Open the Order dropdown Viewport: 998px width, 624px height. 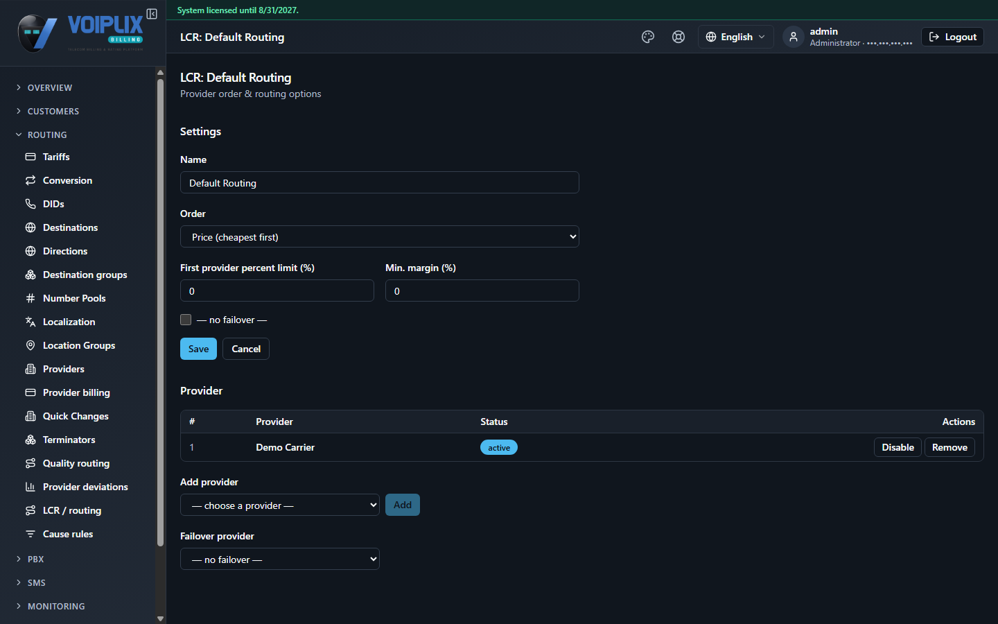pyautogui.click(x=380, y=236)
